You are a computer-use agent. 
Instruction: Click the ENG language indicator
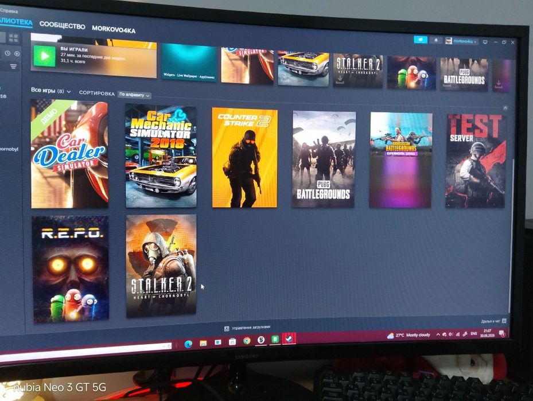click(x=473, y=334)
